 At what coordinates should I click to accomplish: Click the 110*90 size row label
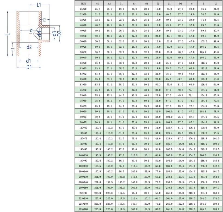(x=83, y=144)
